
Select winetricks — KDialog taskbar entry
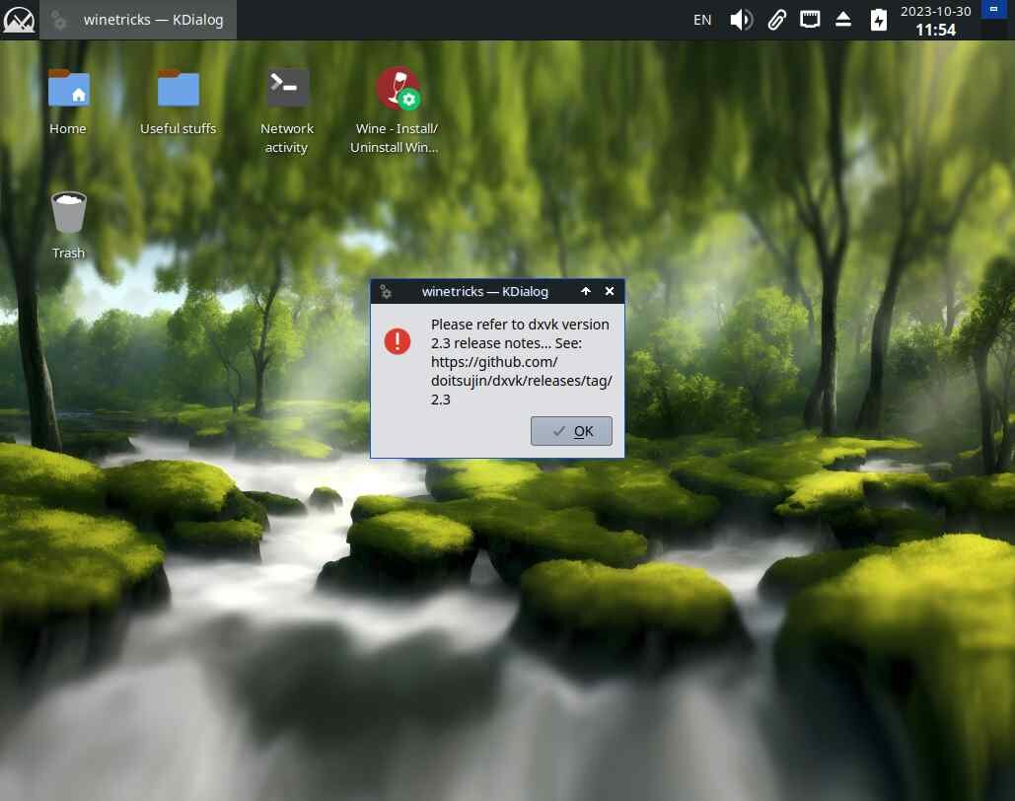(x=138, y=20)
